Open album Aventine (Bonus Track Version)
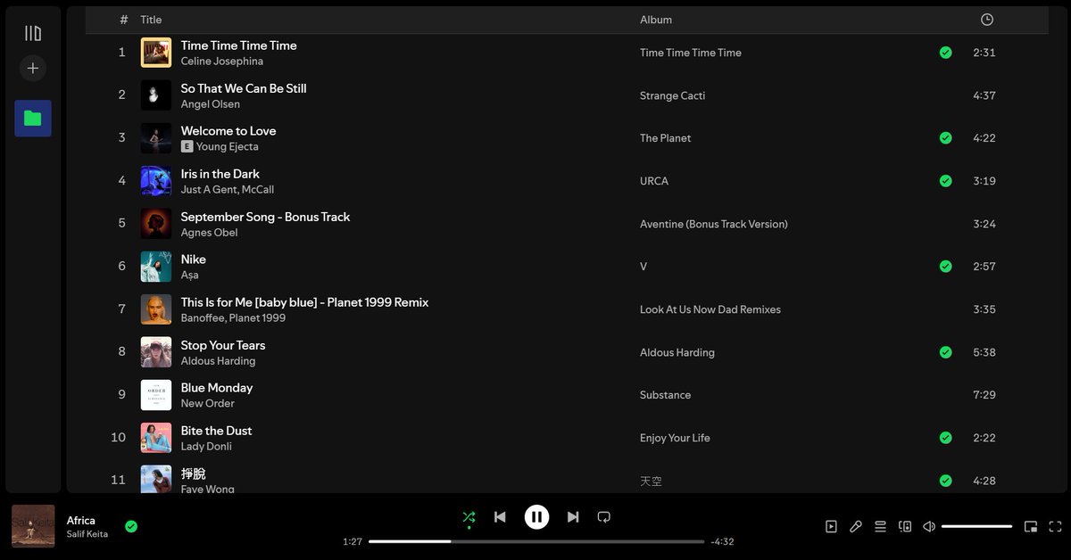This screenshot has height=560, width=1071. point(714,224)
